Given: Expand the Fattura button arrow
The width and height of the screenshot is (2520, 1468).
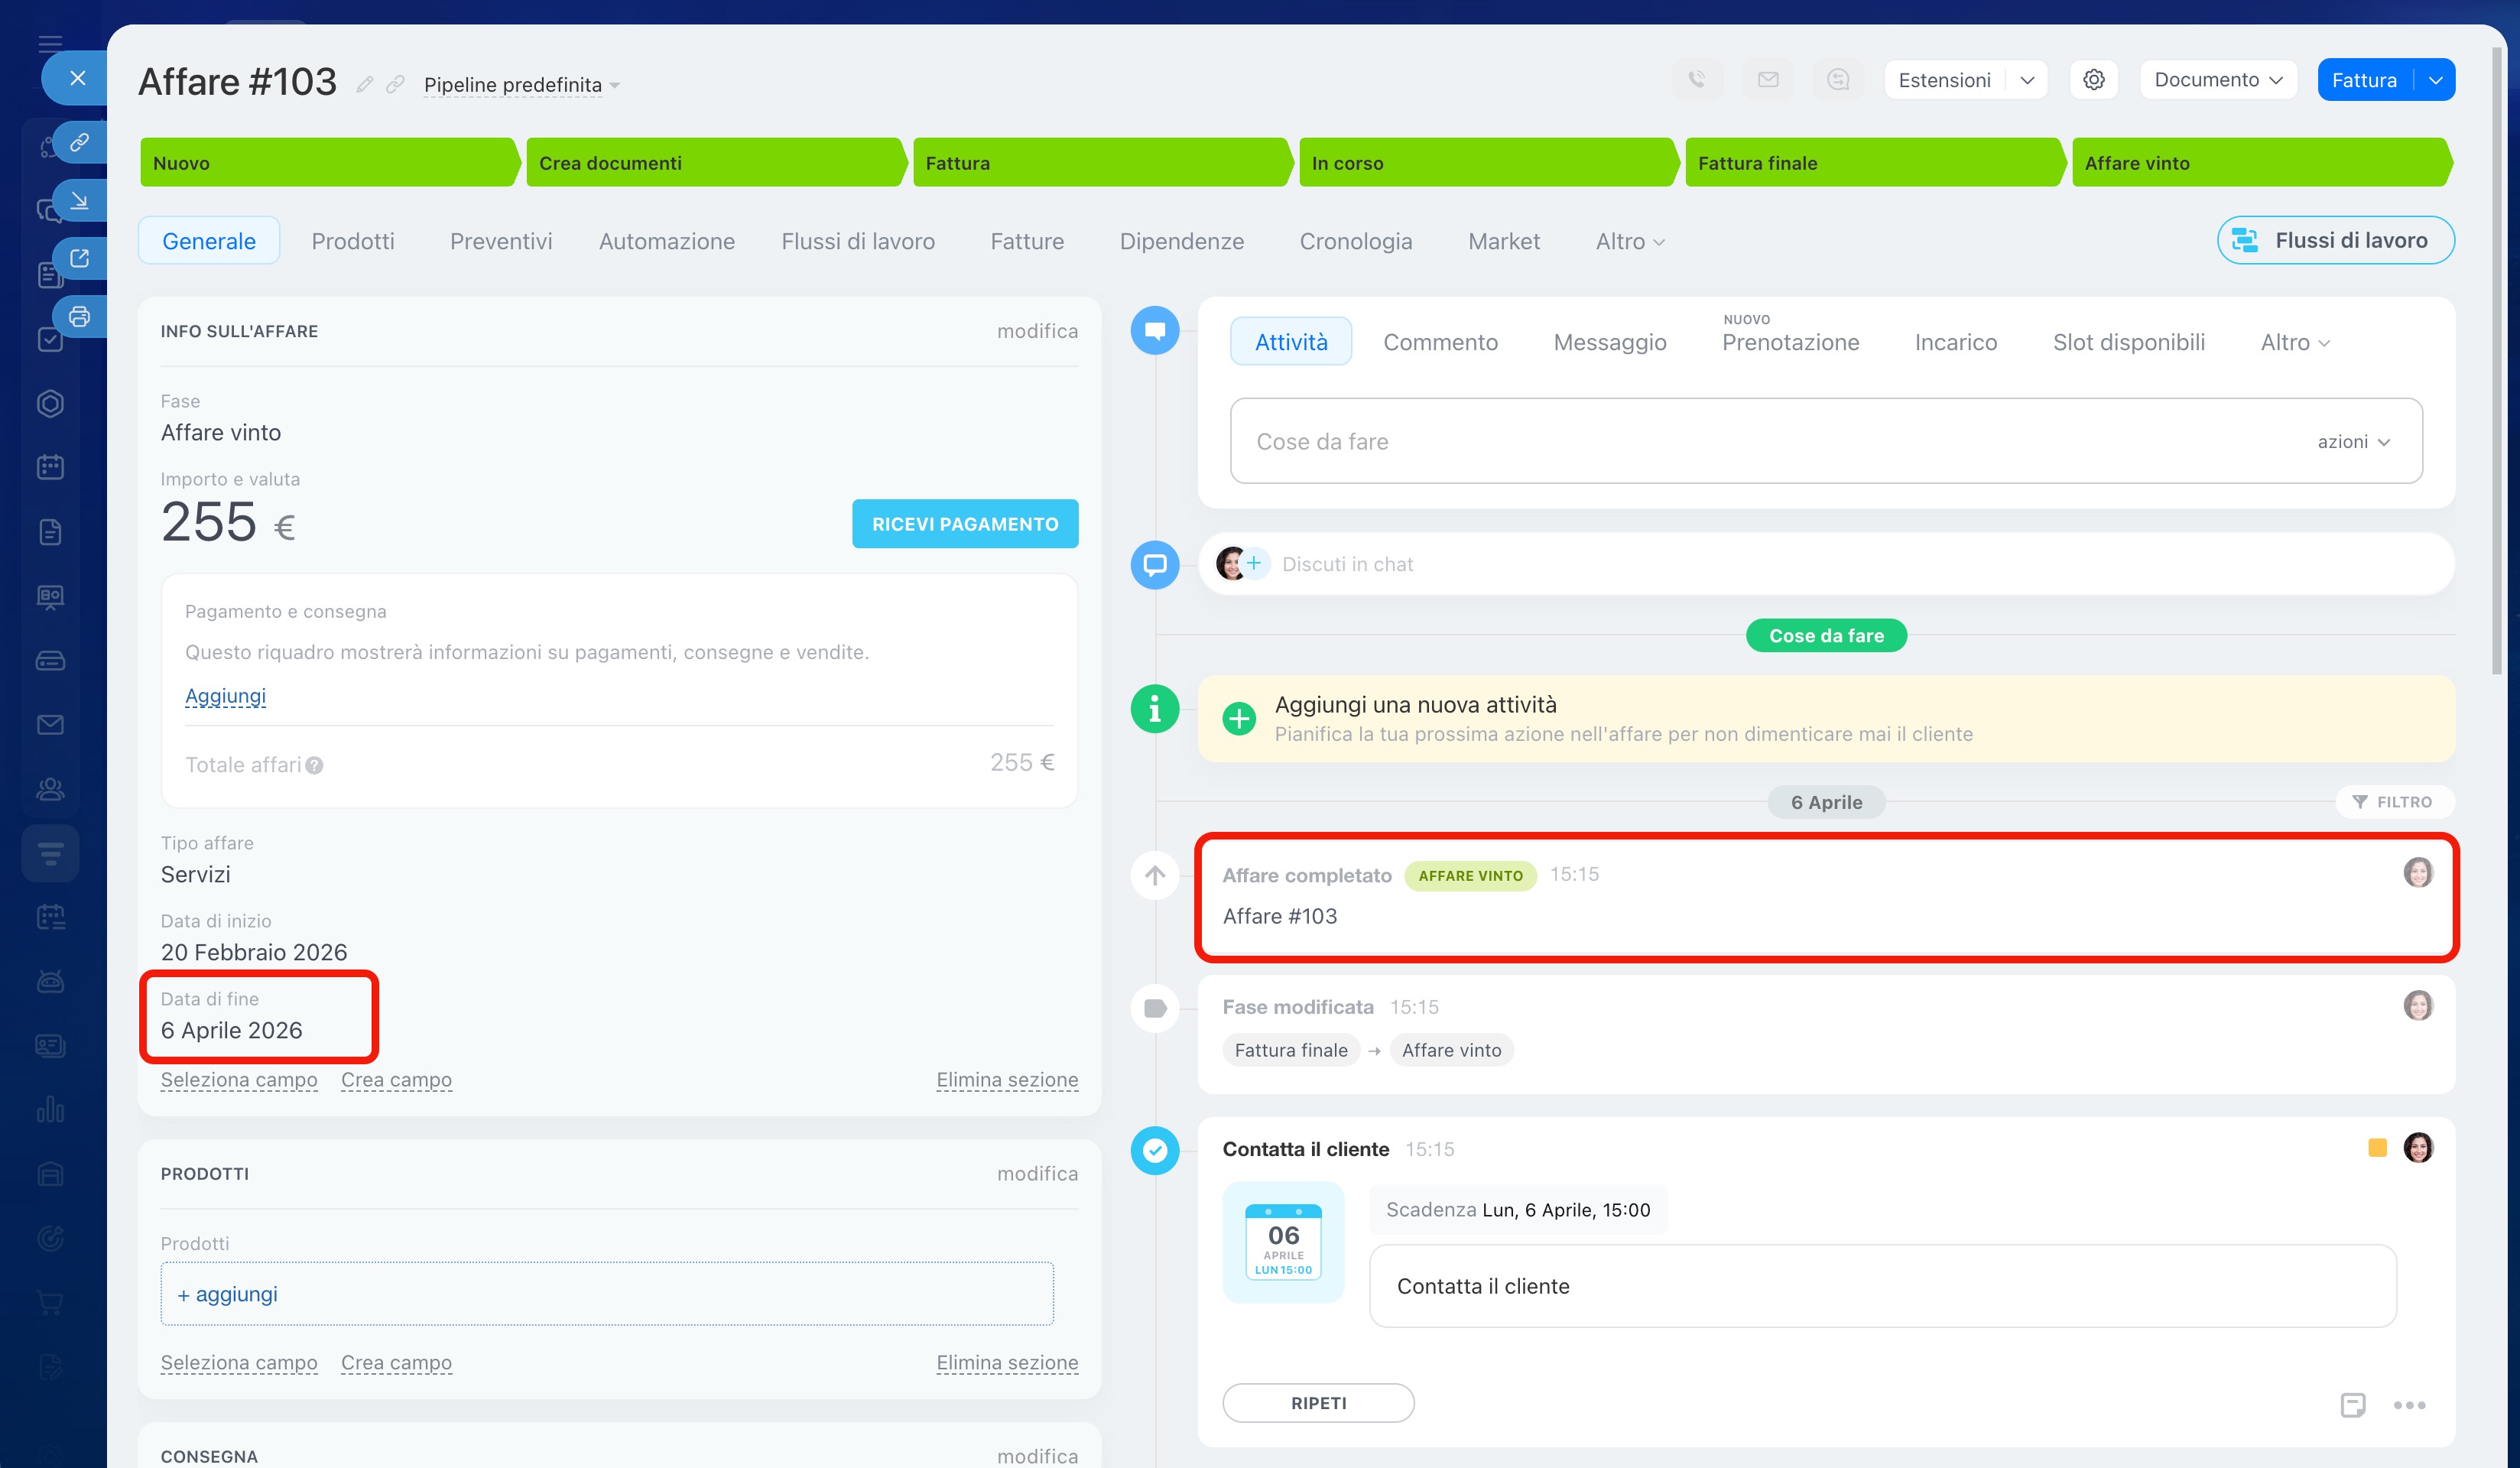Looking at the screenshot, I should tap(2435, 80).
